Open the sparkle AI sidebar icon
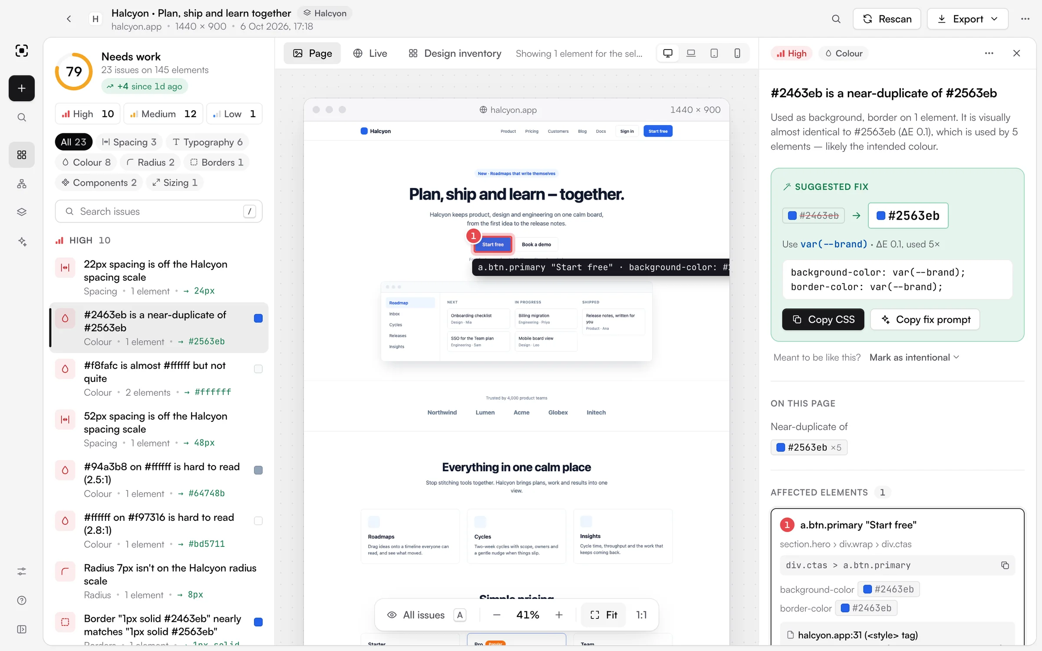This screenshot has height=651, width=1042. coord(22,241)
